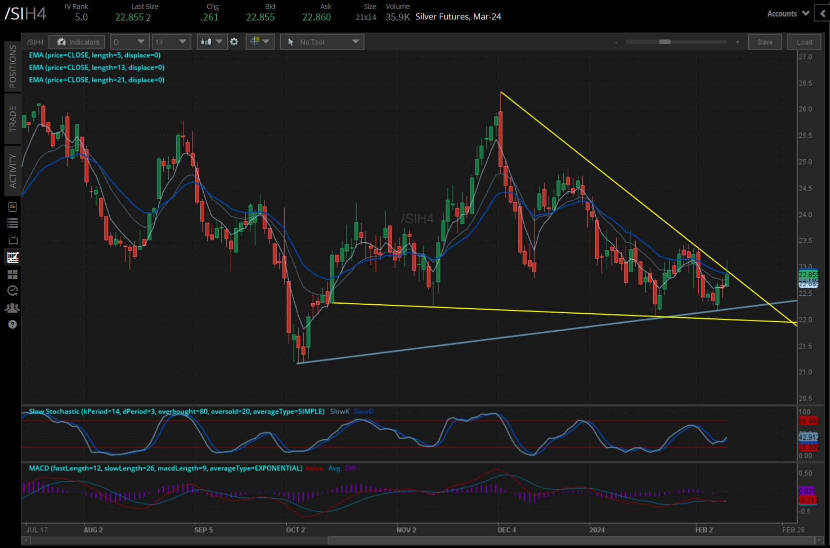Expand the D aggregation period dropdown

click(129, 42)
